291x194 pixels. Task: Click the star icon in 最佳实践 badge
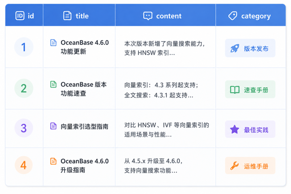click(235, 129)
